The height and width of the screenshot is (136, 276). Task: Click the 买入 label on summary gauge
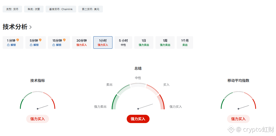[166, 85]
